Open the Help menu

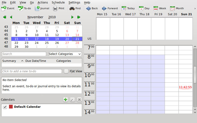87,3
